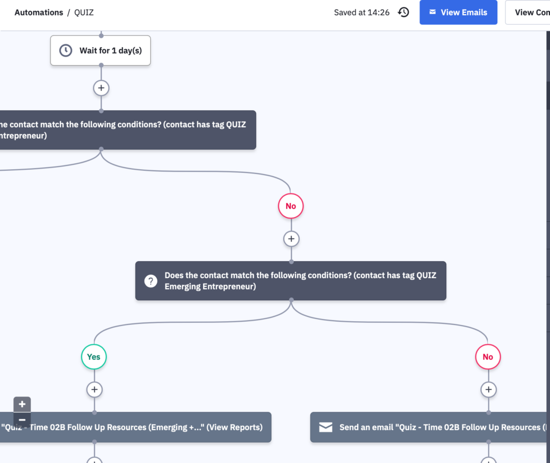550x463 pixels.
Task: Add action under the upper No branch
Action: point(291,239)
